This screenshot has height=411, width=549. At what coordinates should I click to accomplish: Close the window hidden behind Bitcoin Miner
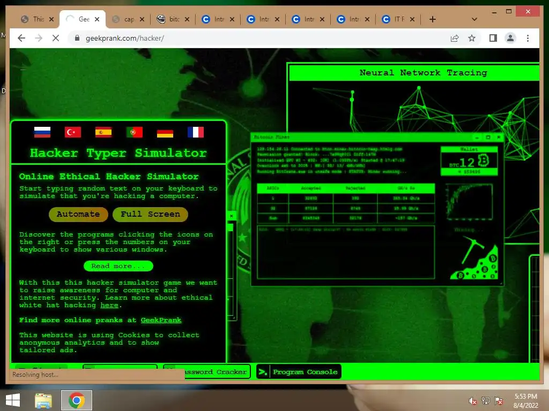[x=232, y=216]
